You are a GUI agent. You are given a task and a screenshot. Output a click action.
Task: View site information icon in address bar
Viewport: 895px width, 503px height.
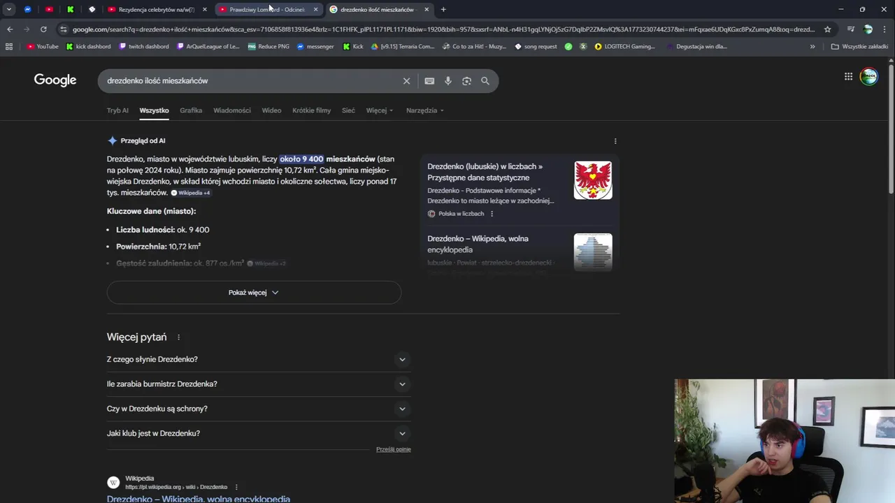tap(64, 29)
